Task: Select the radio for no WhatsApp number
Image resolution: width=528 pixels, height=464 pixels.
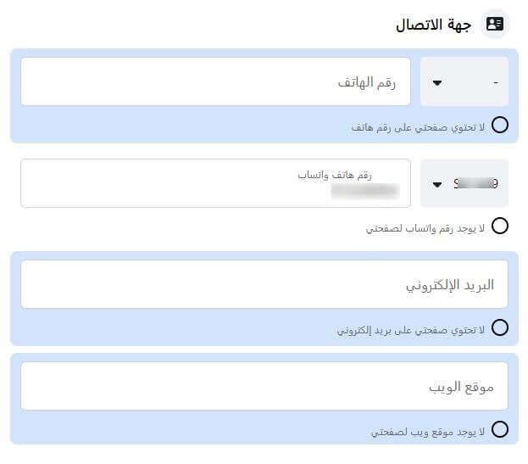Action: pyautogui.click(x=500, y=226)
